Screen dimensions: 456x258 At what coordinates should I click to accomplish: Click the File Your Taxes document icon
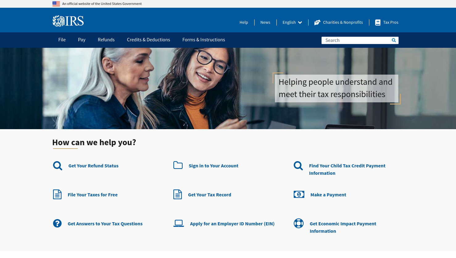pos(57,195)
